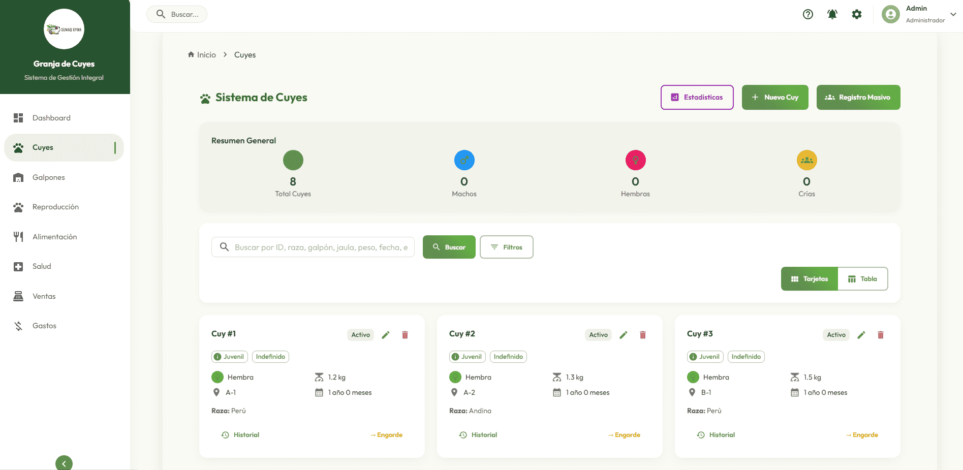Open settings gear in top bar
963x470 pixels.
point(856,14)
